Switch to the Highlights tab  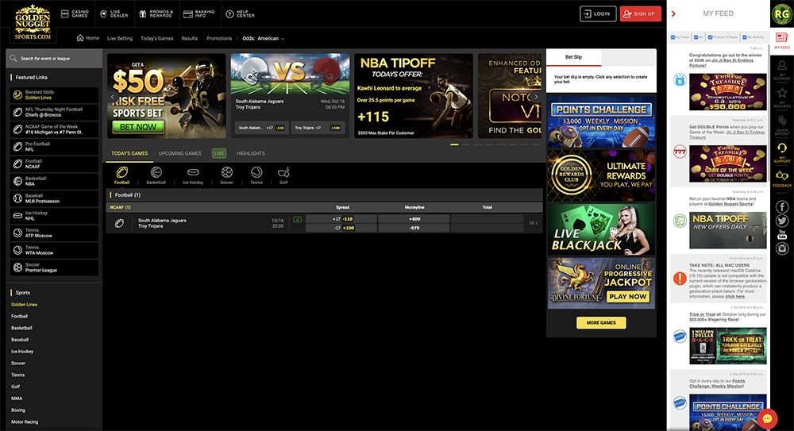coord(251,153)
